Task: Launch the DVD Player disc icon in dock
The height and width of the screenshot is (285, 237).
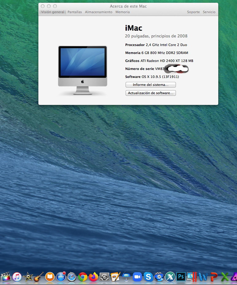Action: click(x=159, y=277)
